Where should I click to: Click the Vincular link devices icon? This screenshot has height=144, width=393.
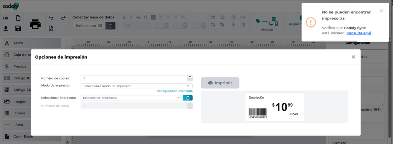[x=267, y=21]
